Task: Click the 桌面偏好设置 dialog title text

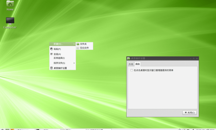Action: click(x=138, y=58)
